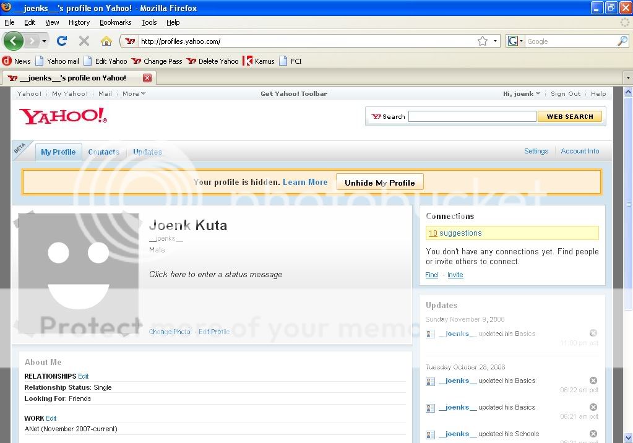
Task: Remove the November 9 Basics update entry
Action: (593, 333)
